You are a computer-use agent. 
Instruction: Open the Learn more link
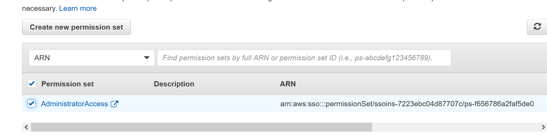click(x=78, y=8)
